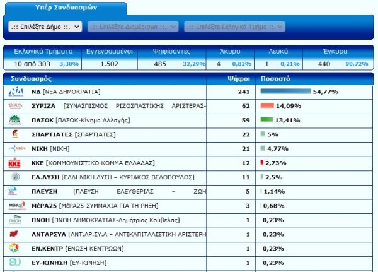This screenshot has width=378, height=272.
Task: Click the ΝΔ party logo
Action: pos(16,92)
